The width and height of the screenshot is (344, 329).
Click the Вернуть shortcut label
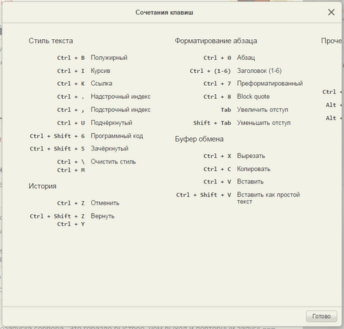pyautogui.click(x=102, y=216)
